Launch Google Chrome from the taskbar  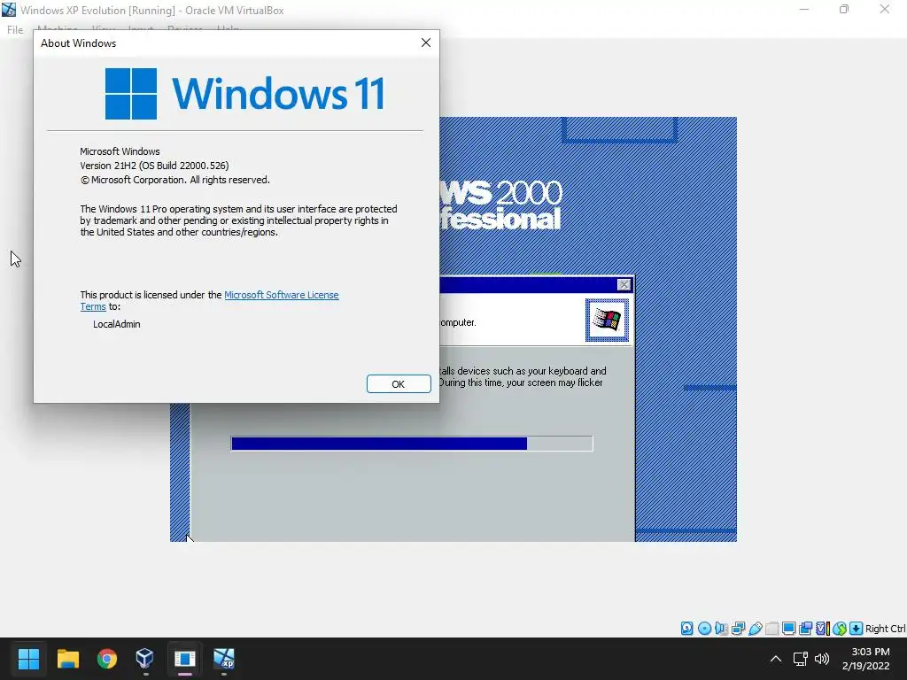(107, 658)
